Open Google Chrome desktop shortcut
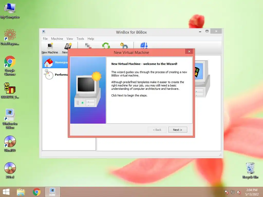 pyautogui.click(x=10, y=66)
